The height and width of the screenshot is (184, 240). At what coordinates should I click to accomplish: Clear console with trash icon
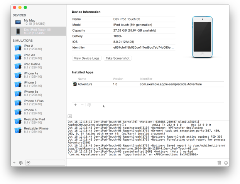(x=219, y=163)
